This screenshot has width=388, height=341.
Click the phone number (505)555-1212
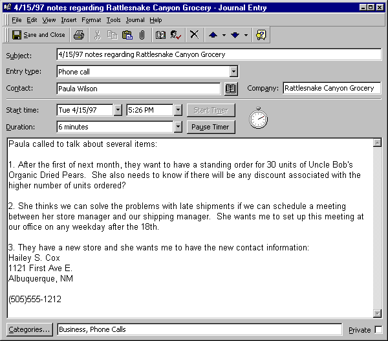(x=35, y=299)
